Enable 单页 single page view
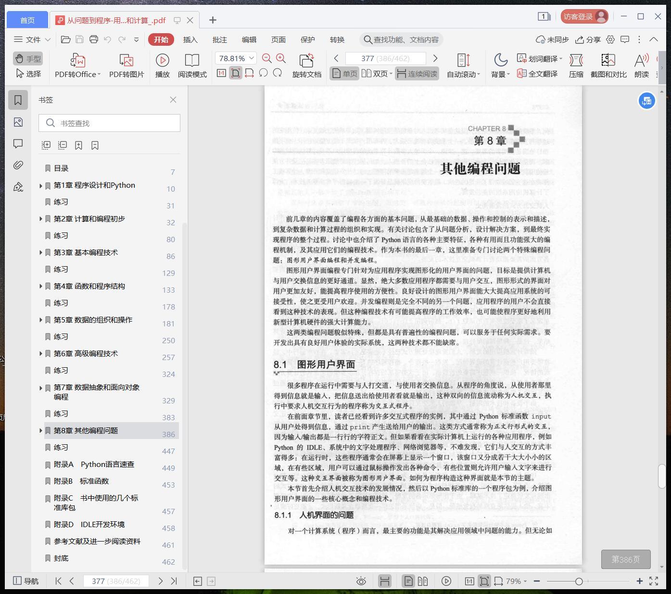The image size is (671, 594). coord(344,74)
